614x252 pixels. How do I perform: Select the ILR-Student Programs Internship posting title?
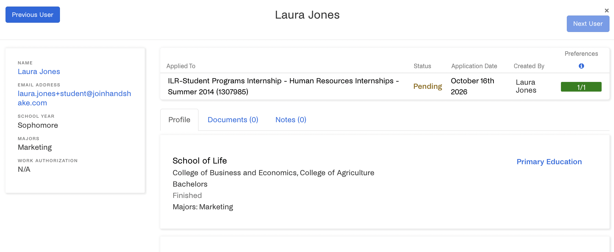tap(283, 86)
